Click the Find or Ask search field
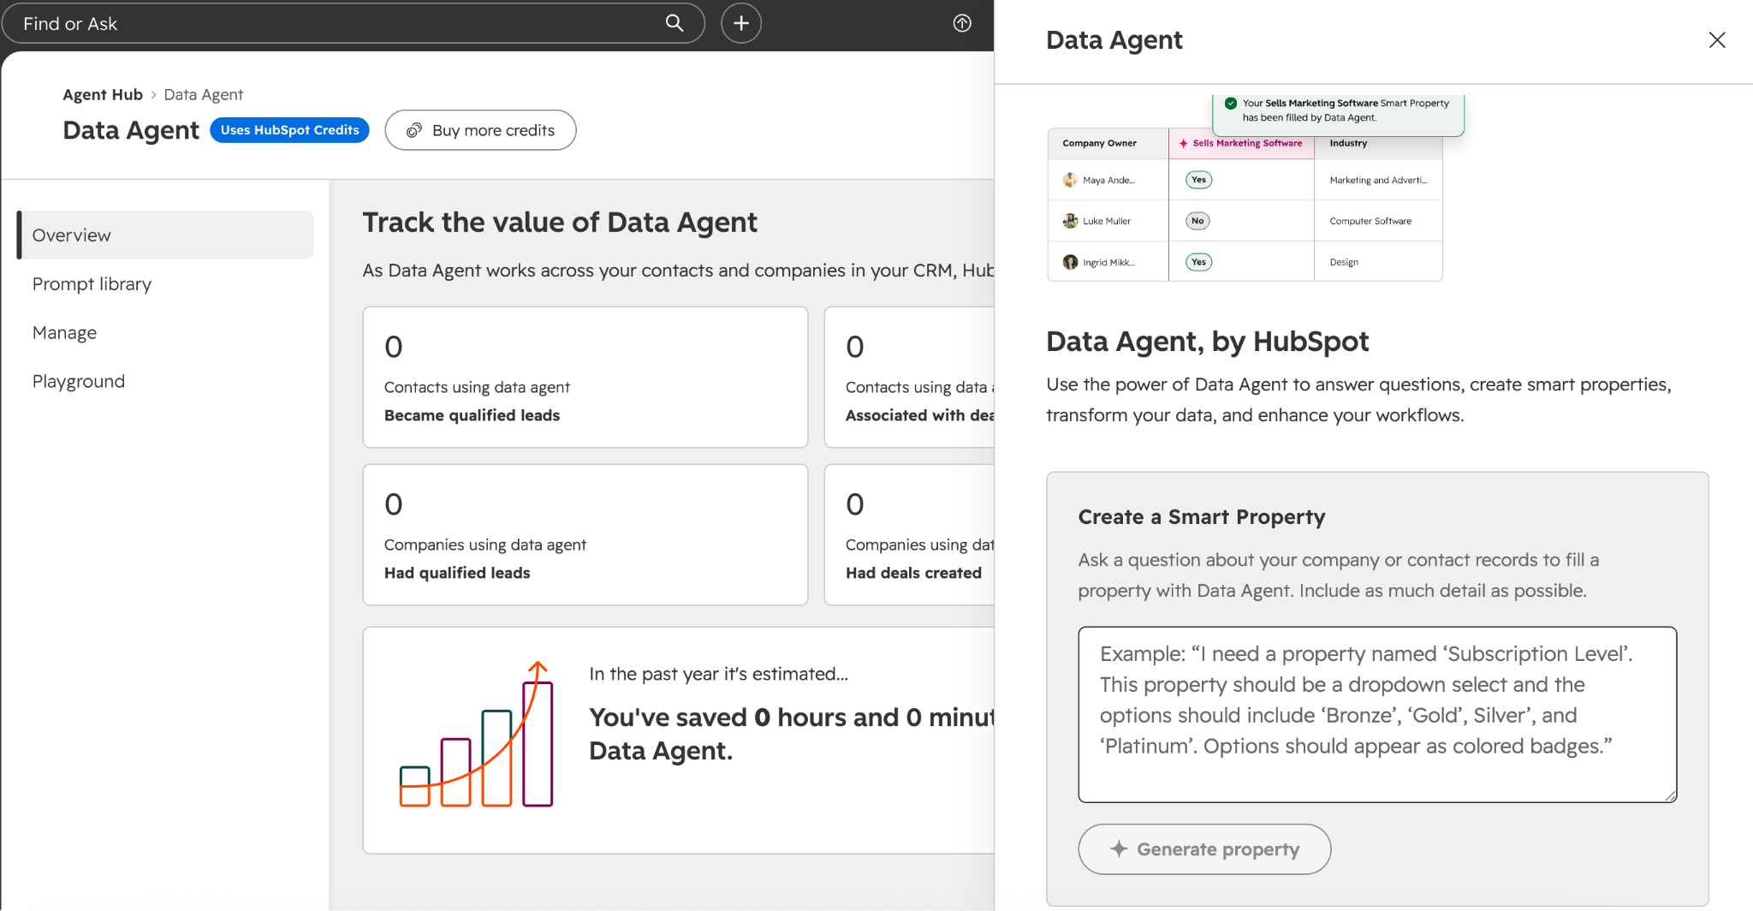Viewport: 1753px width, 911px height. [x=353, y=23]
